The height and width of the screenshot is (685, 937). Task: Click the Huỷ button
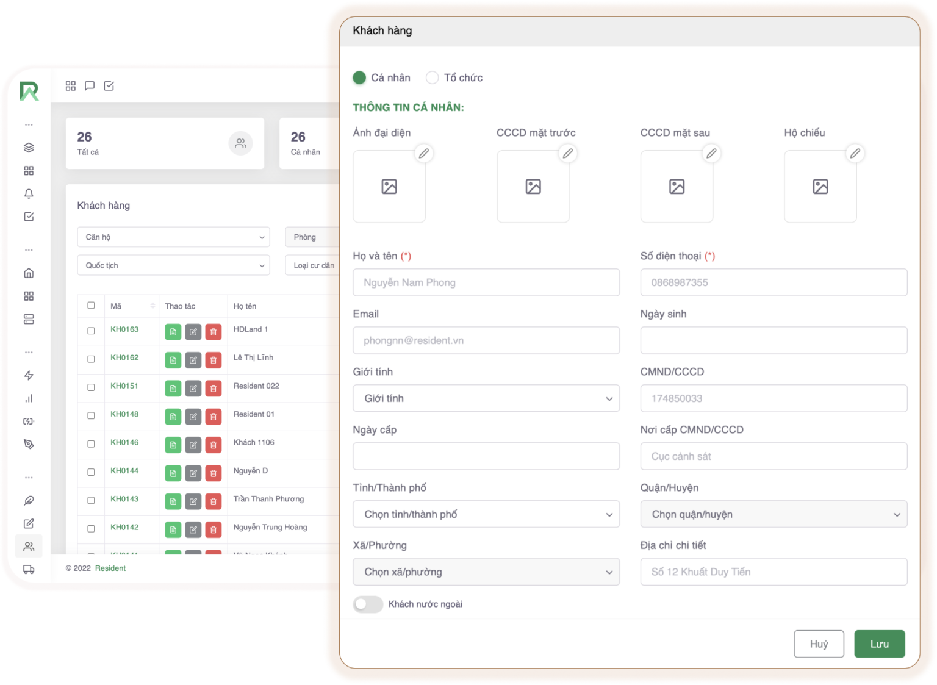click(x=819, y=644)
